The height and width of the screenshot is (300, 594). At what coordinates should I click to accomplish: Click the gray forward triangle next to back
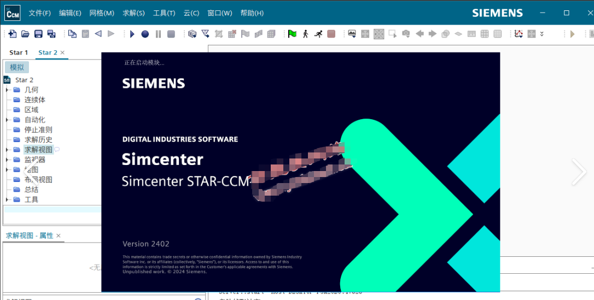tap(111, 34)
